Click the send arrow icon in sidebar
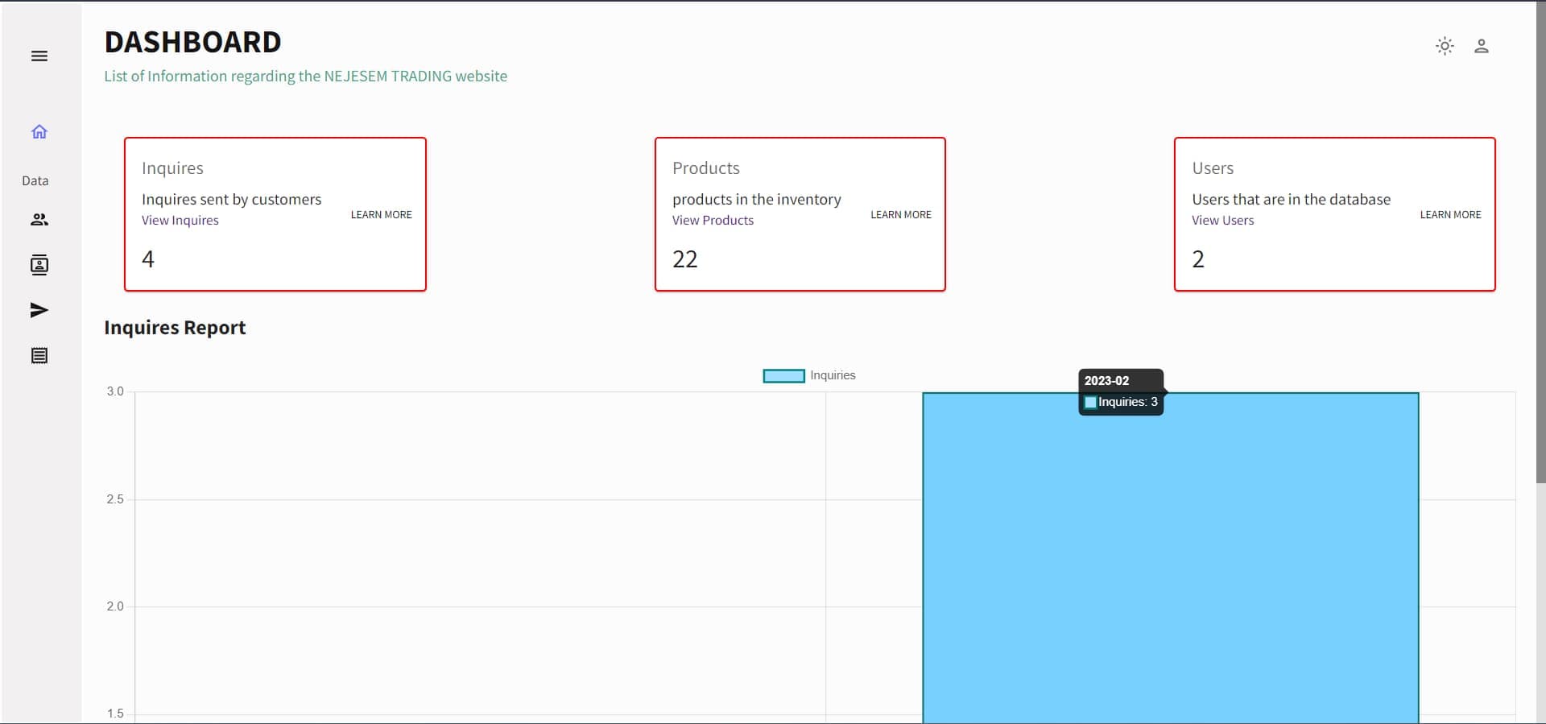This screenshot has width=1546, height=724. coord(39,310)
